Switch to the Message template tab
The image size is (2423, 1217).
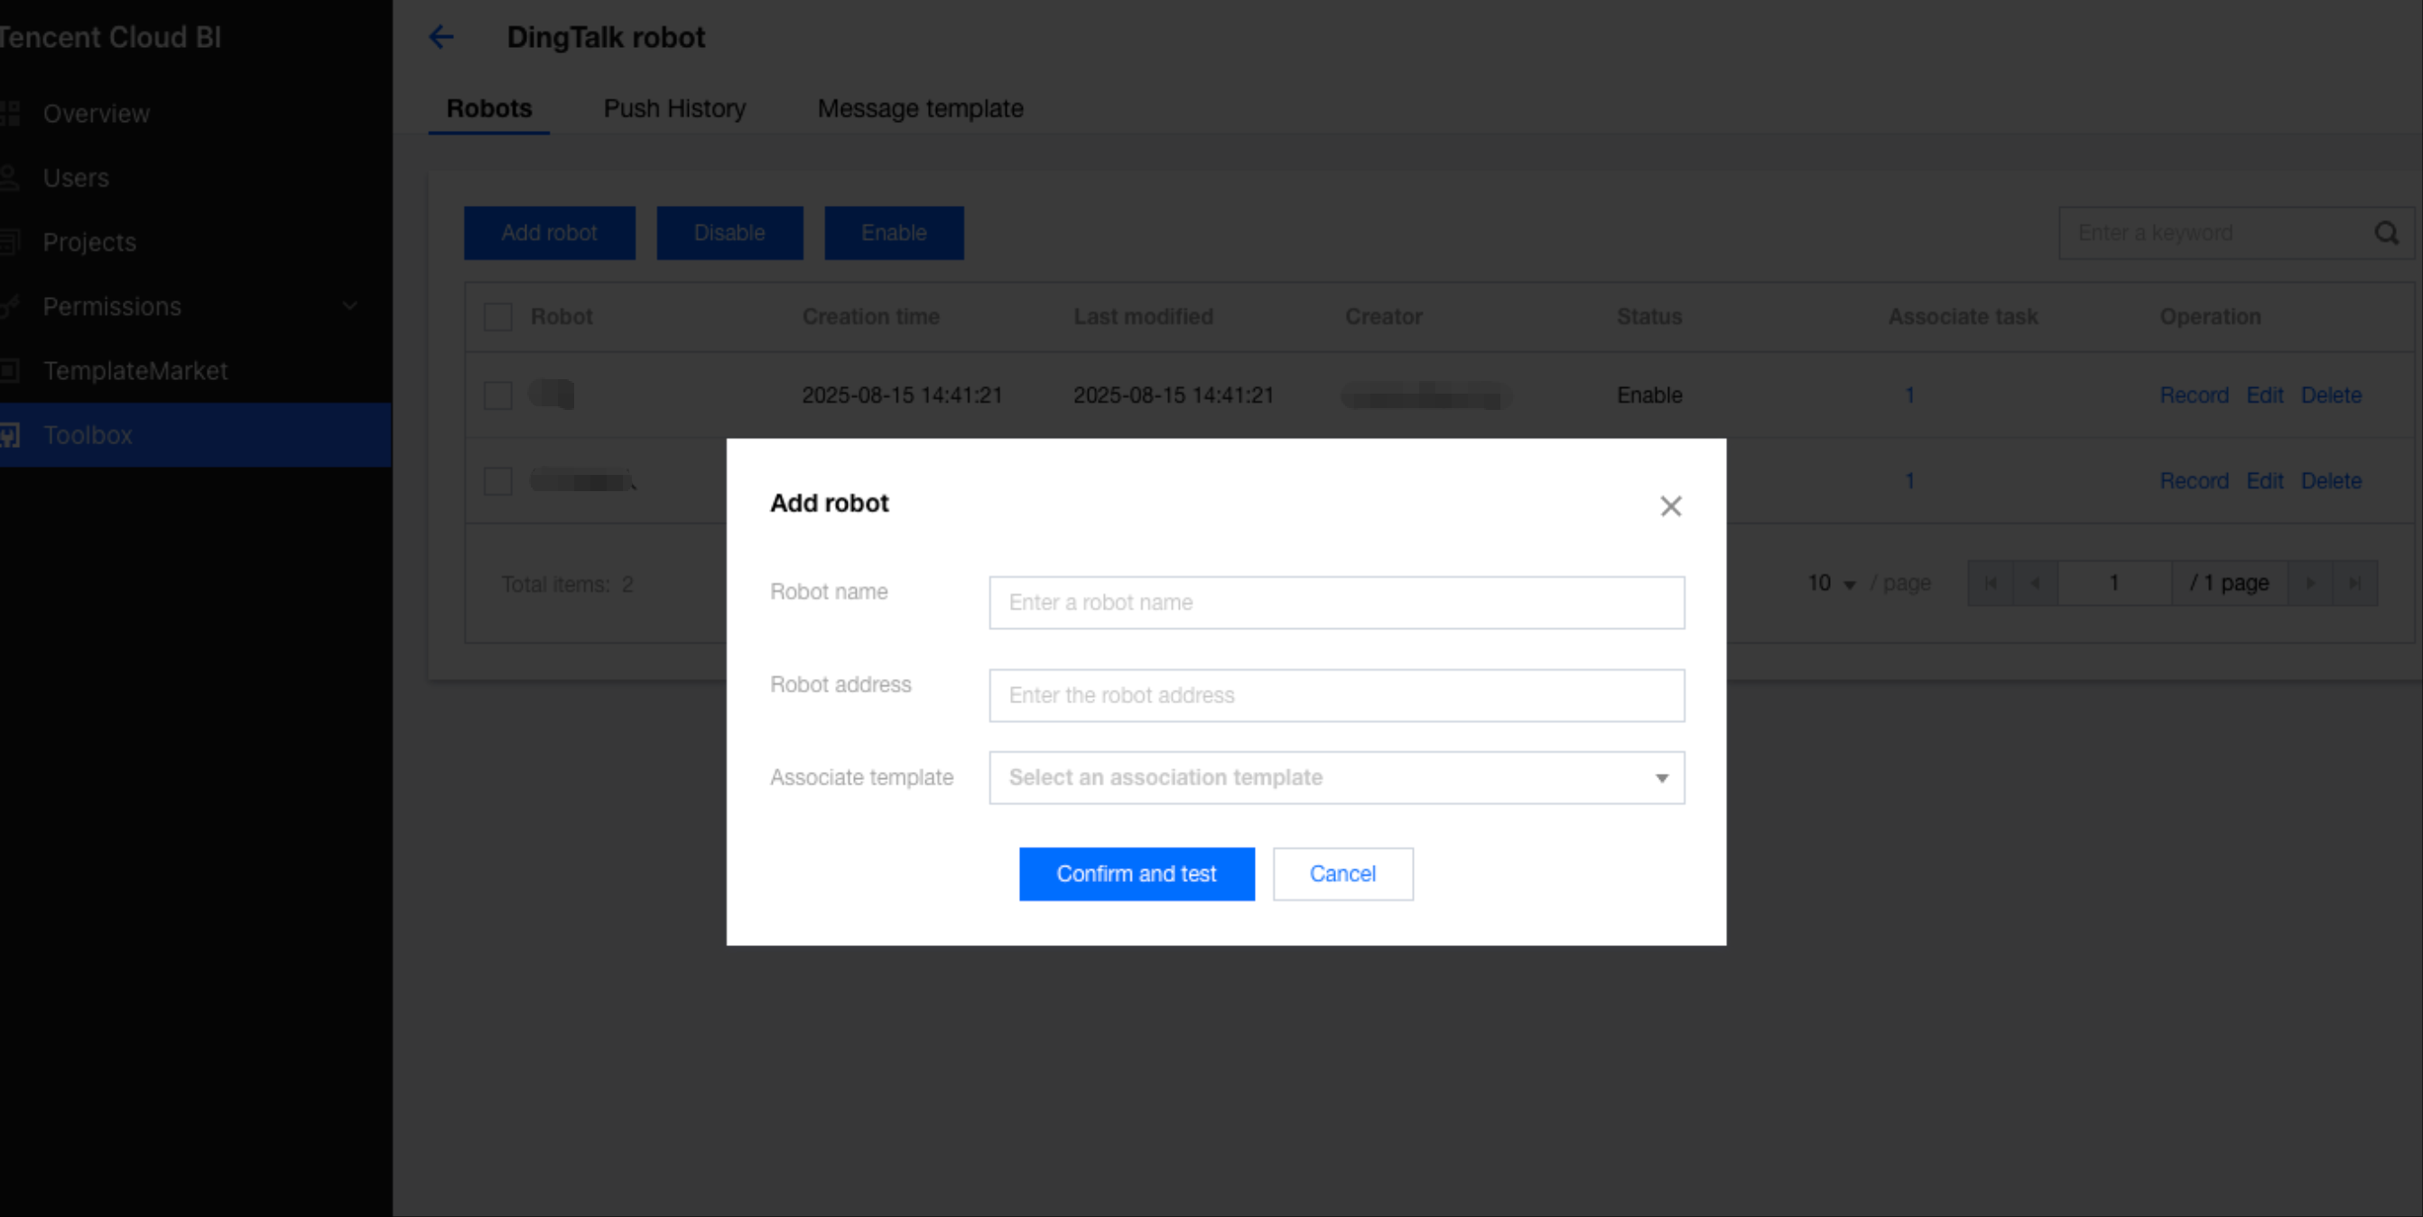pyautogui.click(x=920, y=109)
